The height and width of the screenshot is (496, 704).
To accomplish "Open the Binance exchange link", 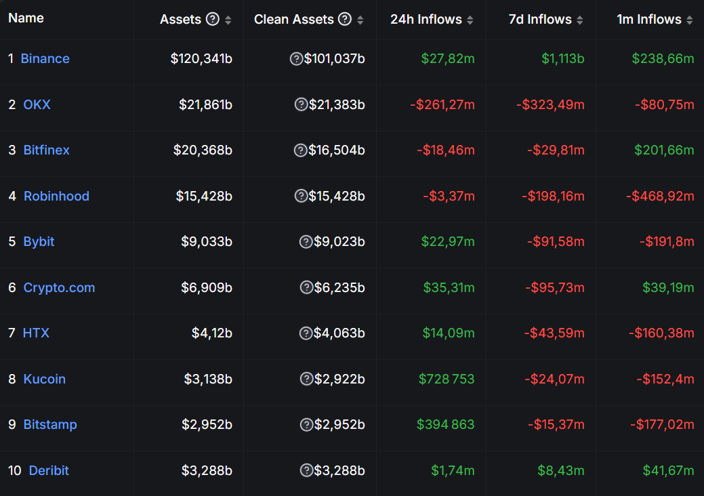I will click(x=45, y=59).
